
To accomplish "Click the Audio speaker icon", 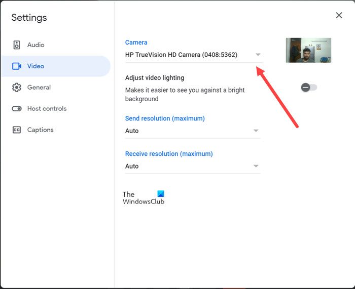I will pos(17,45).
